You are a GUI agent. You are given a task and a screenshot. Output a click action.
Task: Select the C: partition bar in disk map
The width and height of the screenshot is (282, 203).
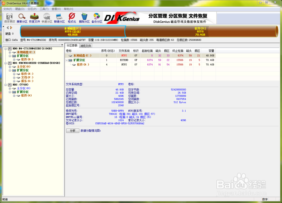coord(73,31)
